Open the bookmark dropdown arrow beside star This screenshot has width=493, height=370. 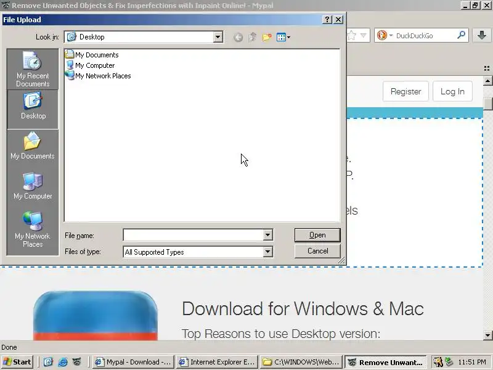pos(363,36)
